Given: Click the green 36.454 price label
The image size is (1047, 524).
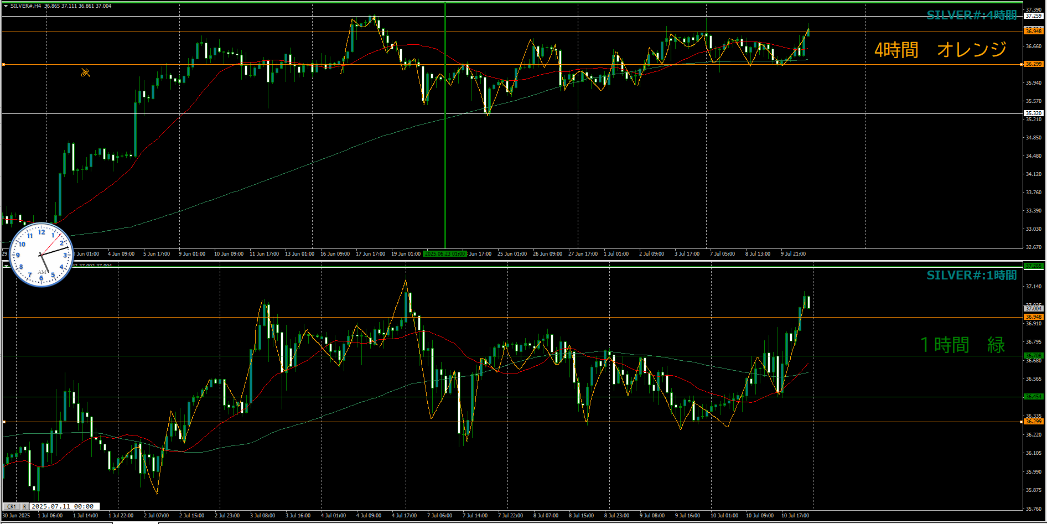Looking at the screenshot, I should point(1033,397).
